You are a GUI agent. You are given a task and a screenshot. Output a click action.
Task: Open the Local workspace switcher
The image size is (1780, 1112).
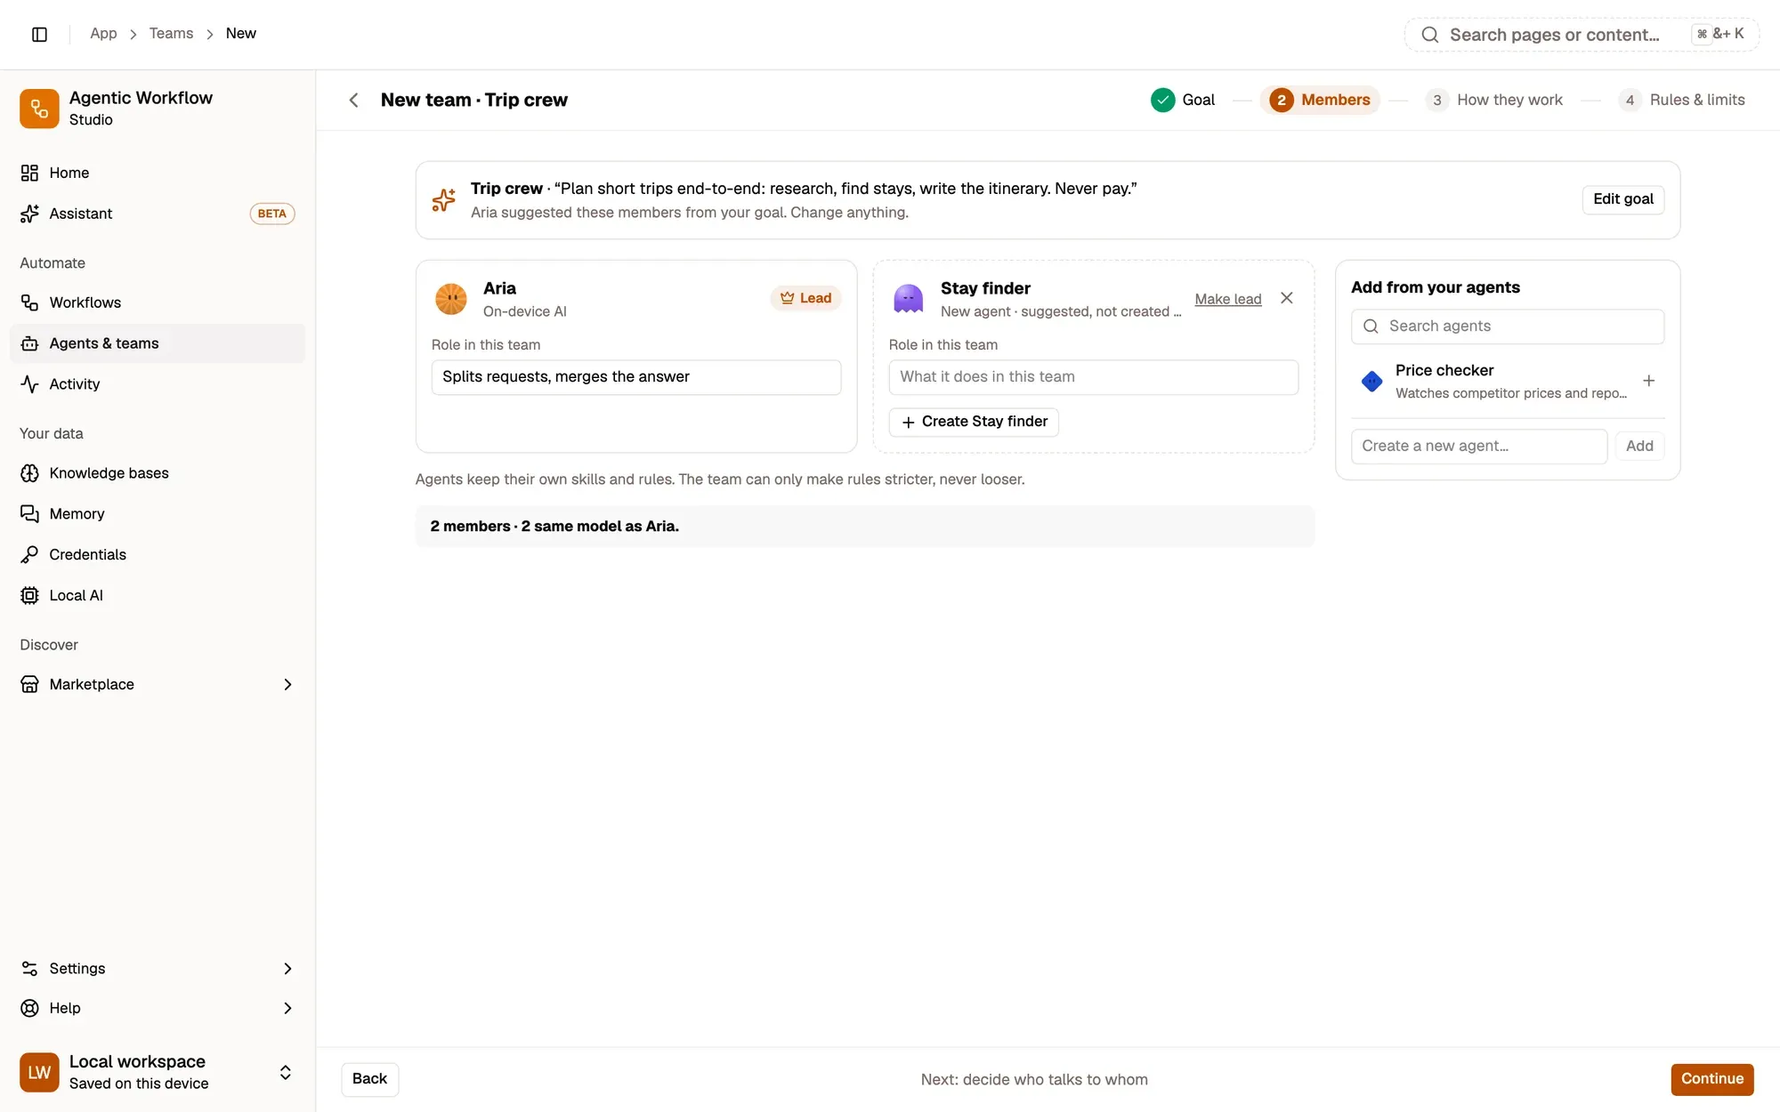tap(158, 1072)
